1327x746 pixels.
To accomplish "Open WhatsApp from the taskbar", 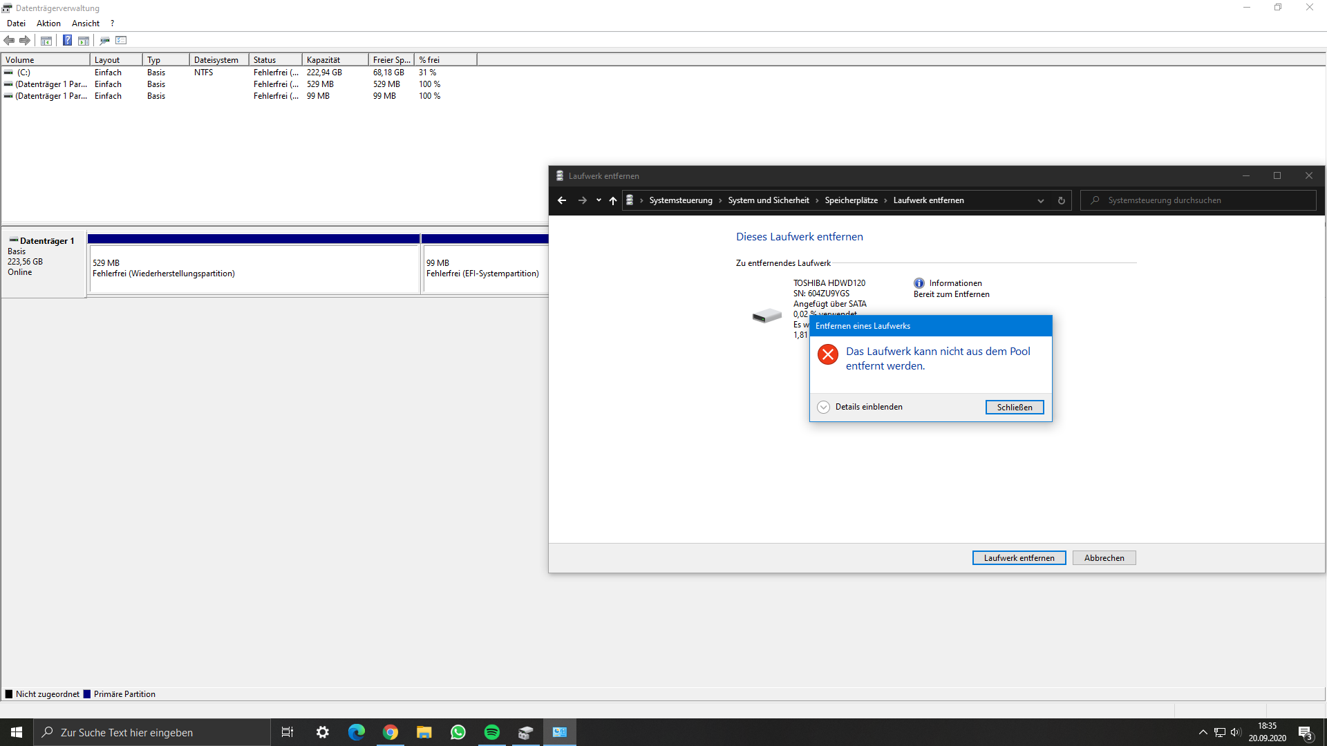I will (x=458, y=731).
